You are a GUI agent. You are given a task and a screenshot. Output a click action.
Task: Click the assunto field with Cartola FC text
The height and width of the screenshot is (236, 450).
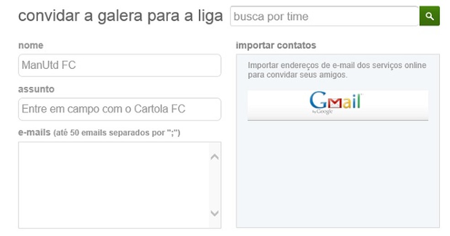[119, 109]
